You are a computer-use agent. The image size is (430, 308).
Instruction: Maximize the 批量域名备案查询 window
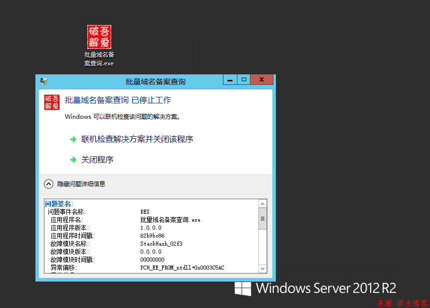pos(243,79)
